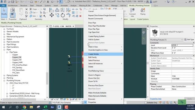Click the Level value field LEVEL 1
Image resolution: width=195 pixels, height=110 pixels.
tap(182, 45)
